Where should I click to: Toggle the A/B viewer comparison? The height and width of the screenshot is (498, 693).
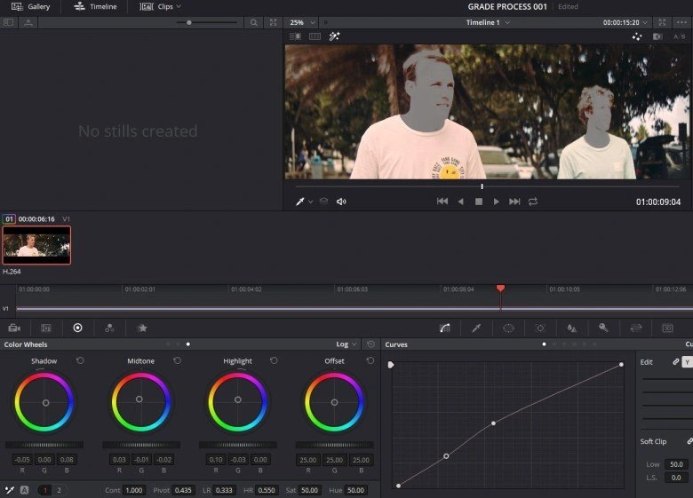tap(680, 36)
